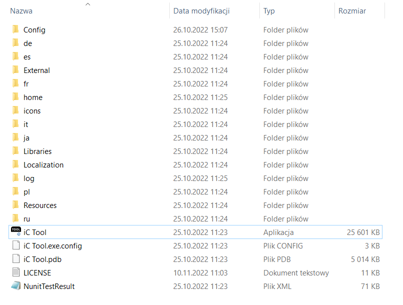
Task: Click the Typ column header
Action: [269, 11]
